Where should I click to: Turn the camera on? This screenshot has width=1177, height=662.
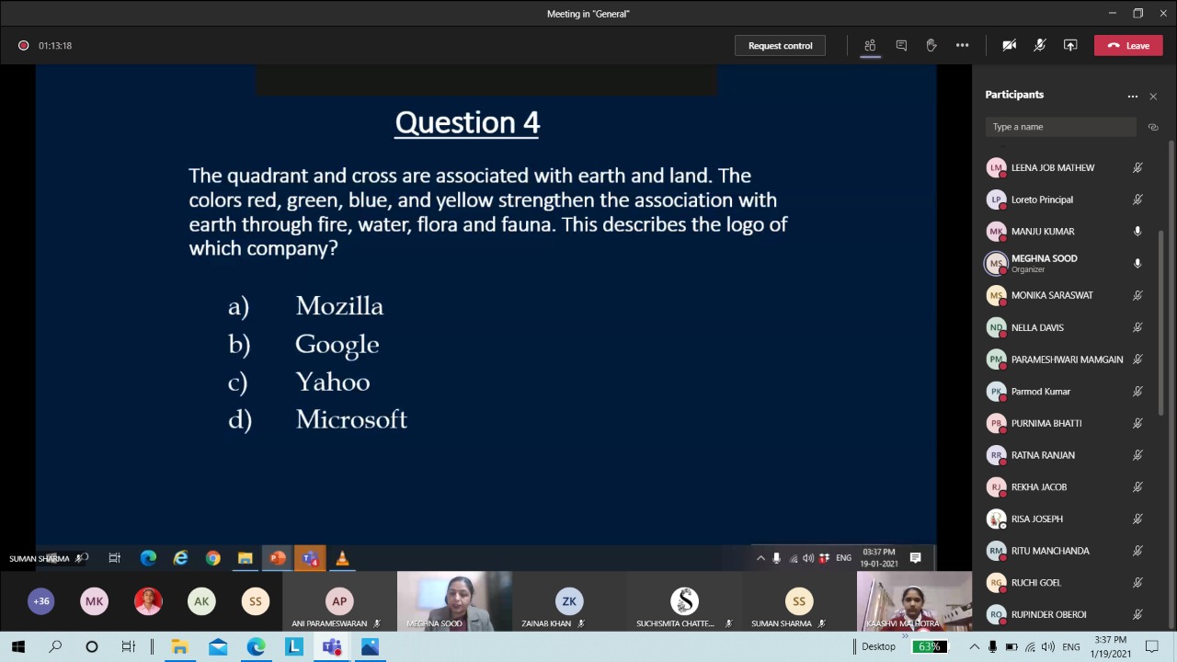tap(1009, 45)
